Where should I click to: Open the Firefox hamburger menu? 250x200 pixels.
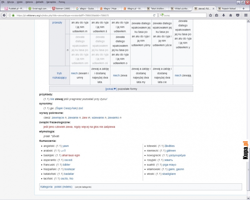coord(246,15)
